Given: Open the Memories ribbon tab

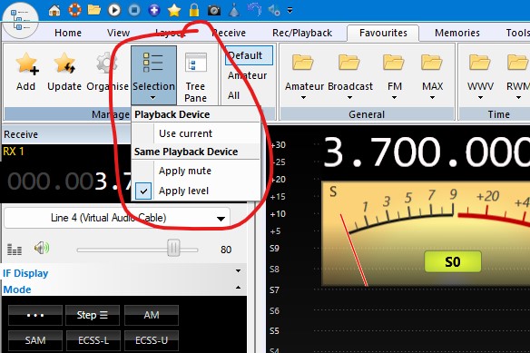Looking at the screenshot, I should [x=457, y=33].
